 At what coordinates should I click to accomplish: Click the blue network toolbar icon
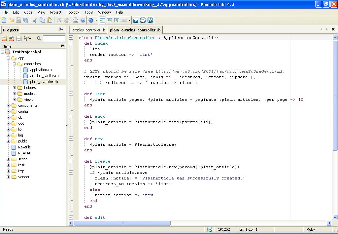coord(150,20)
